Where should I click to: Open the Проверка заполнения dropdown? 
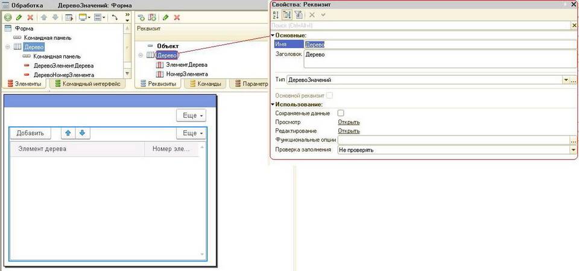pos(574,150)
